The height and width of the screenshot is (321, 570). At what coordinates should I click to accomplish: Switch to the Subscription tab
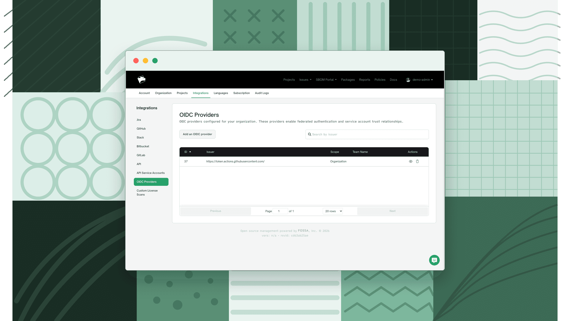pos(241,93)
